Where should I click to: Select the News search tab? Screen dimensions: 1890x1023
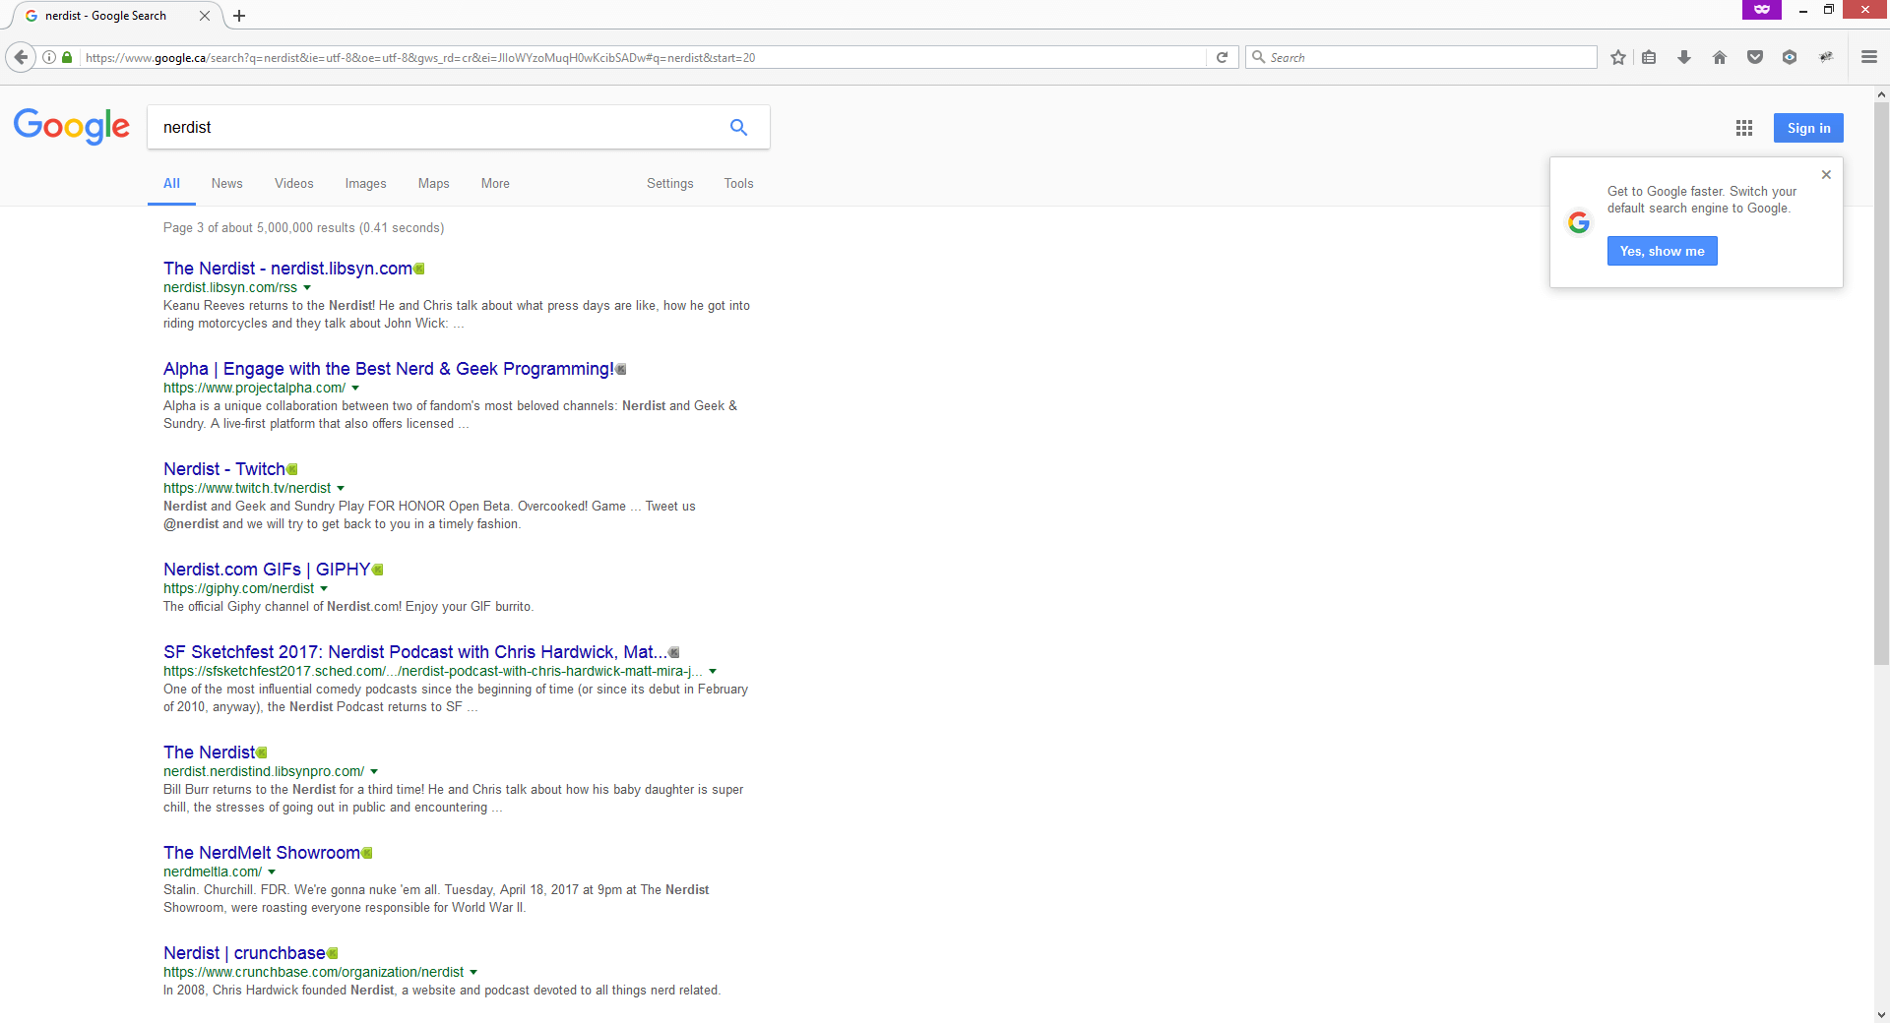(x=226, y=184)
